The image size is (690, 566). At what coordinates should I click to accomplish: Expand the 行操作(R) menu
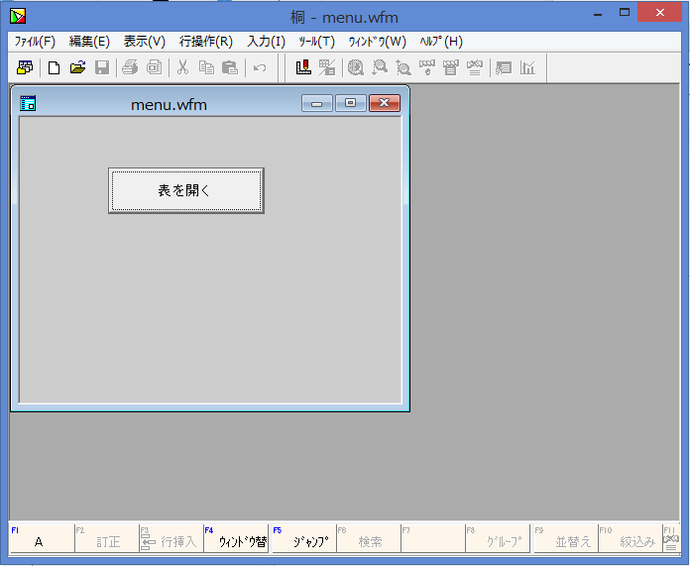pyautogui.click(x=205, y=42)
